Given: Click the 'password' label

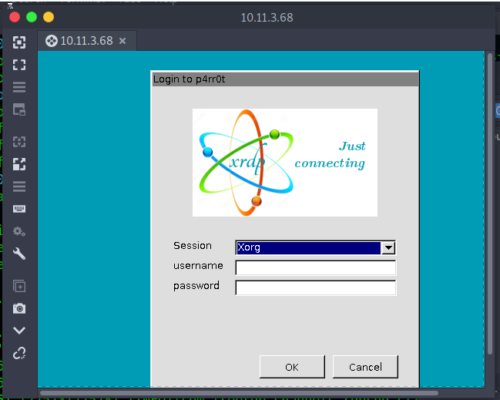Looking at the screenshot, I should [196, 286].
